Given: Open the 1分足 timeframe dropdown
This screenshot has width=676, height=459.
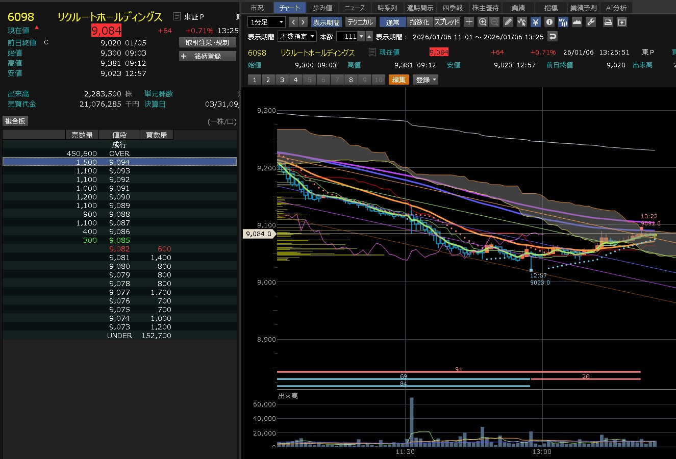Looking at the screenshot, I should [x=266, y=22].
